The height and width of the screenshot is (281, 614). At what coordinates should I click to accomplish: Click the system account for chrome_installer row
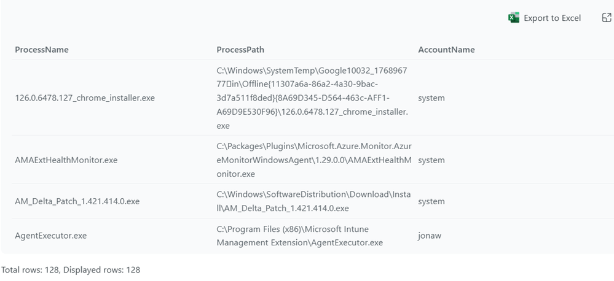(x=431, y=98)
